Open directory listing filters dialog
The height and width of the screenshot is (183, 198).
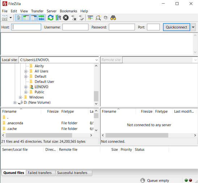pos(90,18)
